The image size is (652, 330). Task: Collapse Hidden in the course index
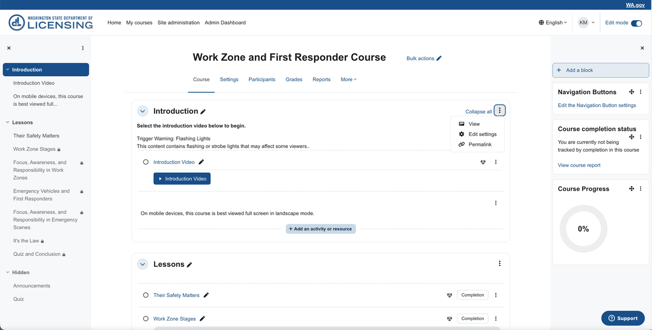pyautogui.click(x=8, y=272)
